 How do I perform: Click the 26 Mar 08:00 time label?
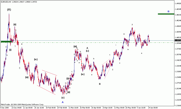click(x=85, y=108)
